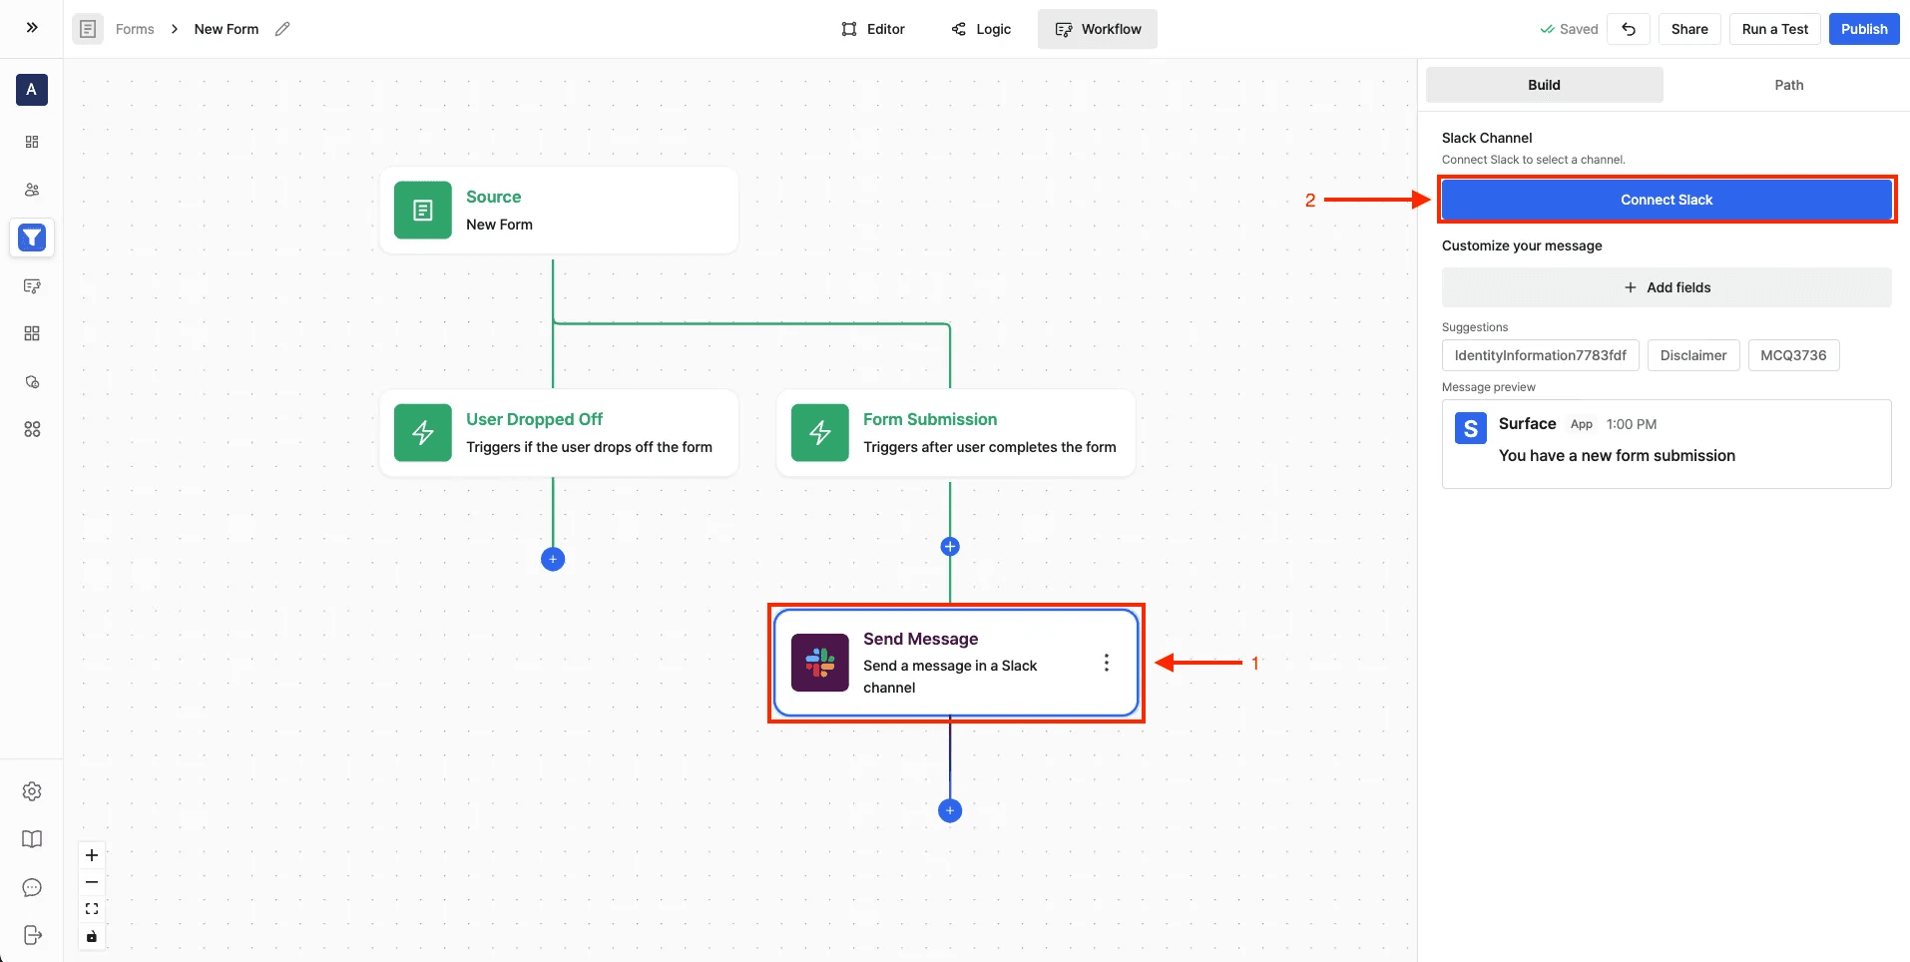Select the Workflow tab
1910x962 pixels.
(1098, 29)
